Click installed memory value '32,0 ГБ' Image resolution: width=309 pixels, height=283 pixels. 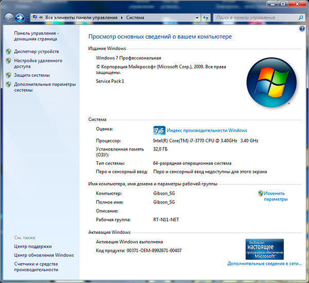160,149
